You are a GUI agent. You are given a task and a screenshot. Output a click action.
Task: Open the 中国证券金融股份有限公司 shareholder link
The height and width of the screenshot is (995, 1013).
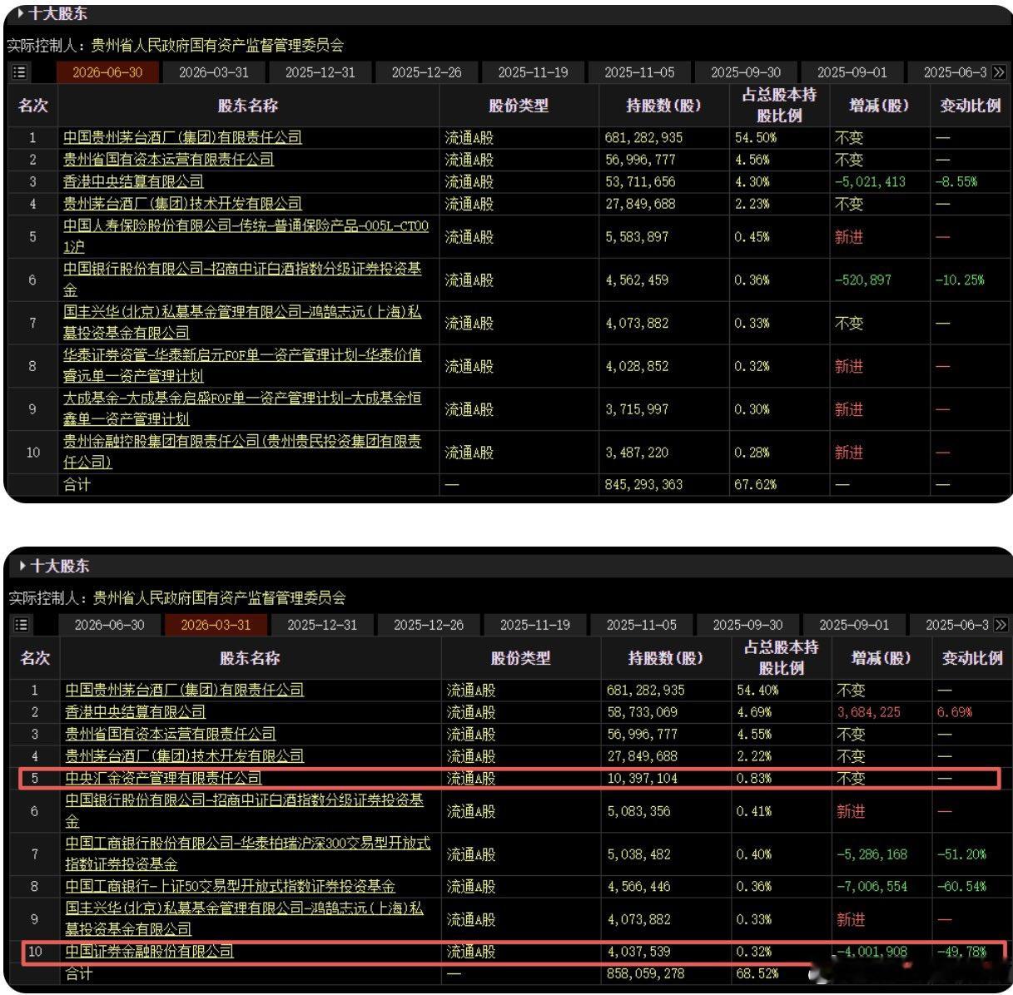coord(150,951)
